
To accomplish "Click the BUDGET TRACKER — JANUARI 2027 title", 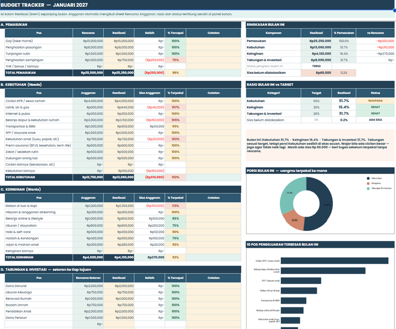I will click(x=44, y=5).
